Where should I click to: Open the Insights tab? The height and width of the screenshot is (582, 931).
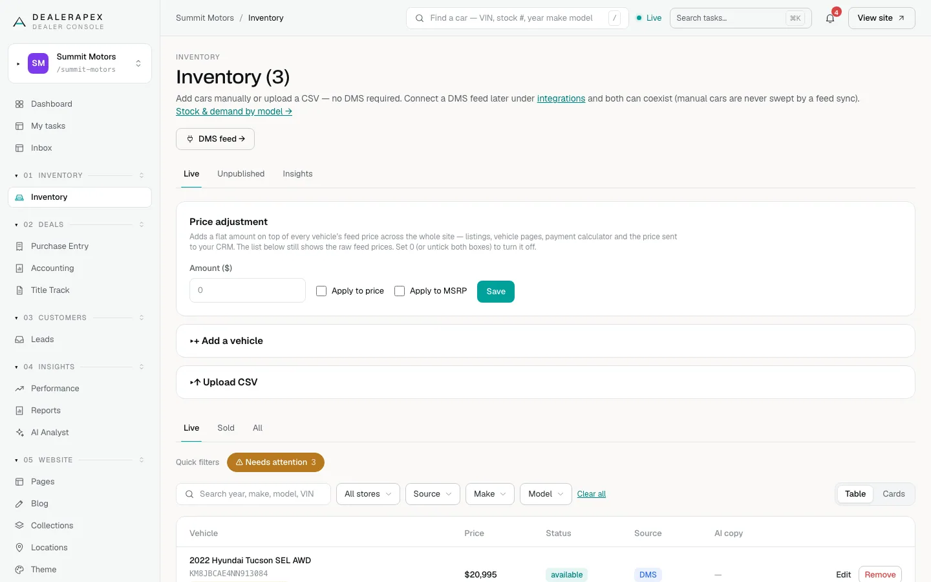[x=297, y=174]
